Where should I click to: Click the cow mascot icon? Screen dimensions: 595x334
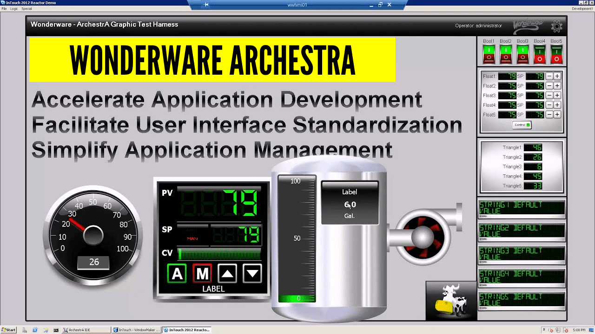point(451,301)
